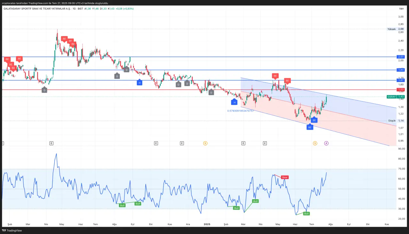This screenshot has height=234, width=409.
Task: Click the gray D marker near Nis 2024
Action: click(44, 90)
